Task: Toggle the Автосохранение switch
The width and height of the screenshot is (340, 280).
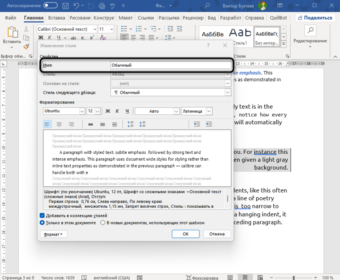Action: (50, 5)
